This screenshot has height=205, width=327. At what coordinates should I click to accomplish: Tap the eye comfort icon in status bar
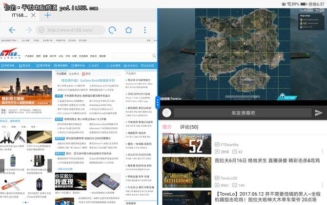tap(284, 4)
